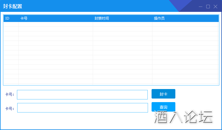The height and width of the screenshot is (130, 222).
Task: Select first table row cell under ID
Action: tap(11, 24)
